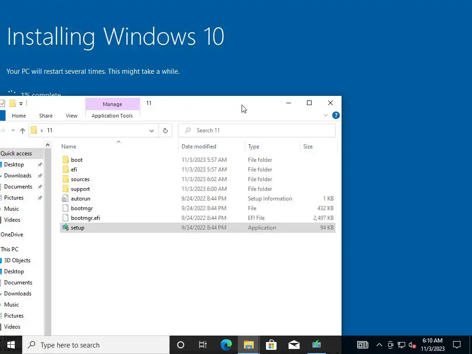
Task: Open Customize Quick Access Toolbar dropdown
Action: pyautogui.click(x=21, y=104)
